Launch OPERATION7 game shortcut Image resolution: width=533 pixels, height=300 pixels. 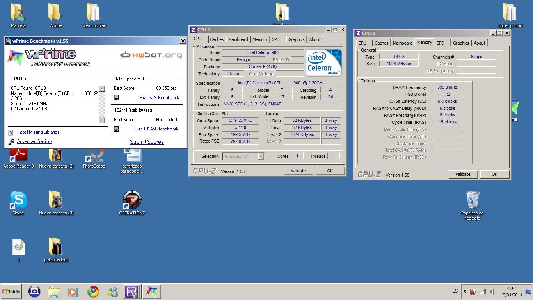pos(132,200)
